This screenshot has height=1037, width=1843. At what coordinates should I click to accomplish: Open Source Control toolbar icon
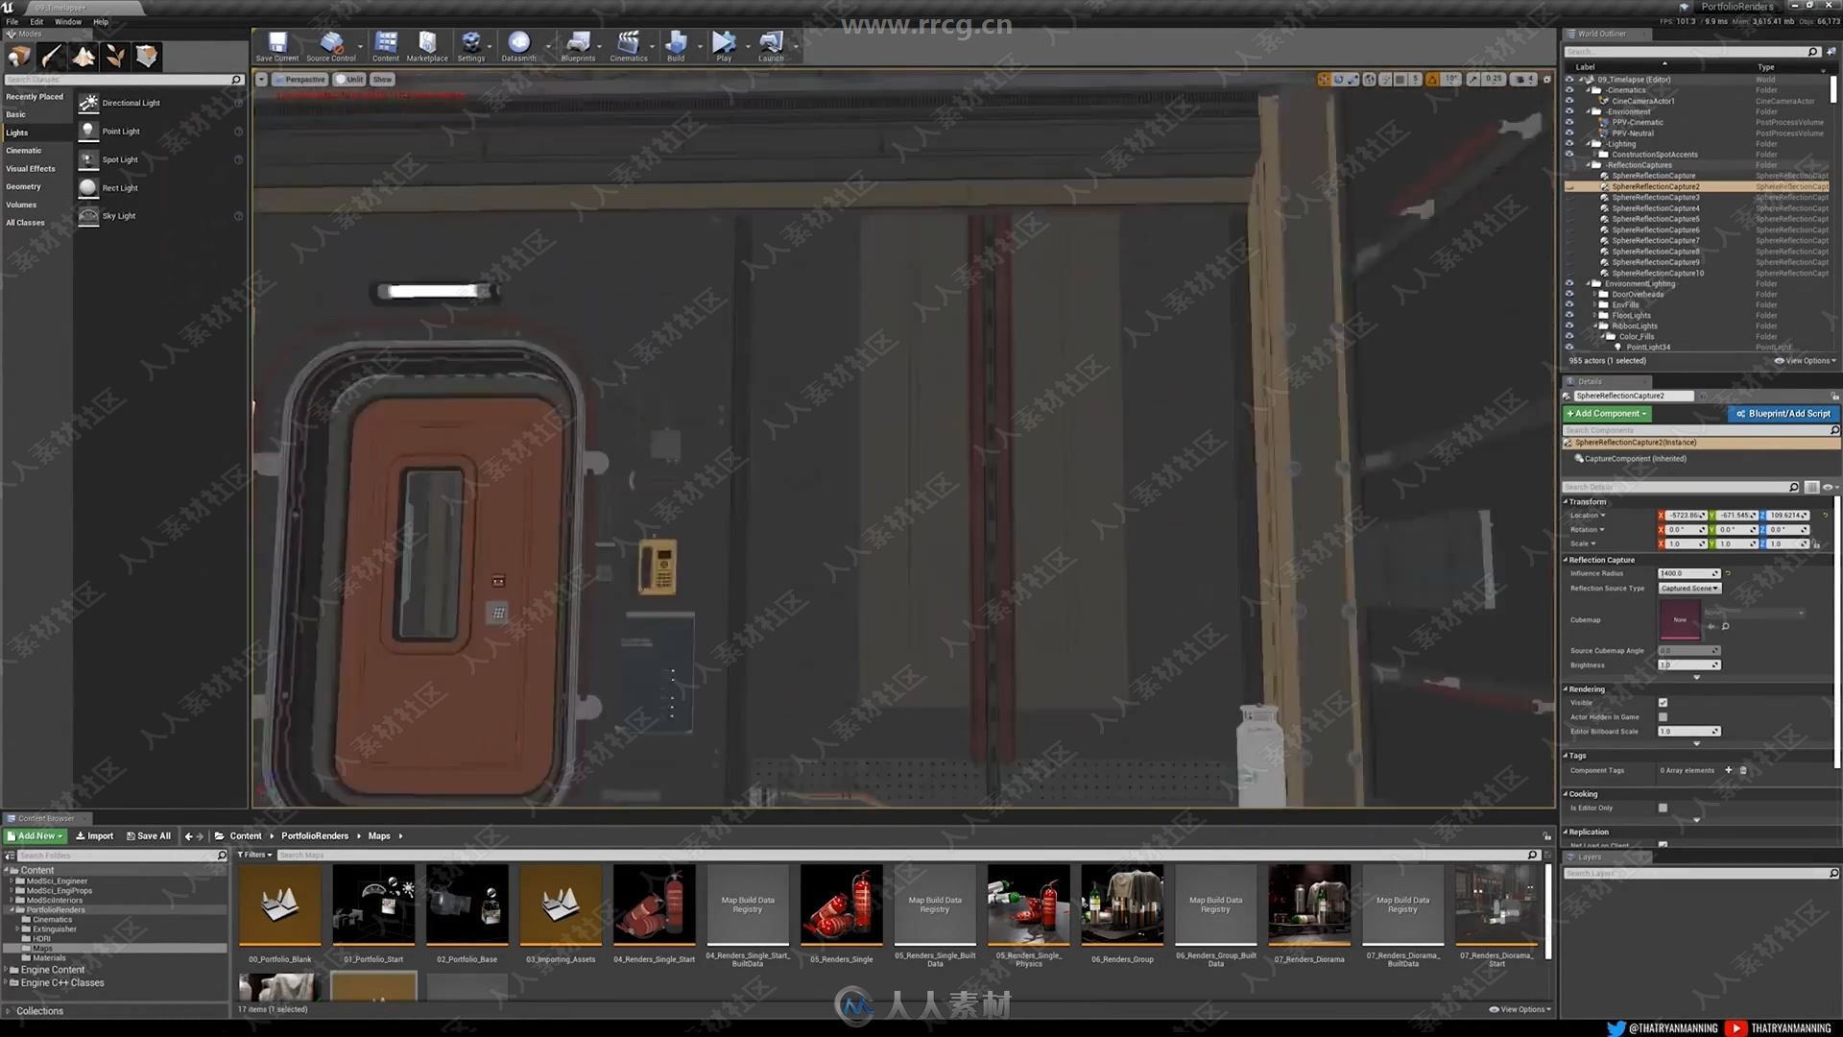pyautogui.click(x=331, y=45)
